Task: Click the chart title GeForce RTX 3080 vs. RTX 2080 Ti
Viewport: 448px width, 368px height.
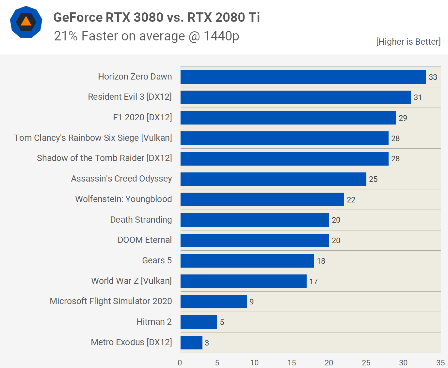Action: click(x=156, y=17)
